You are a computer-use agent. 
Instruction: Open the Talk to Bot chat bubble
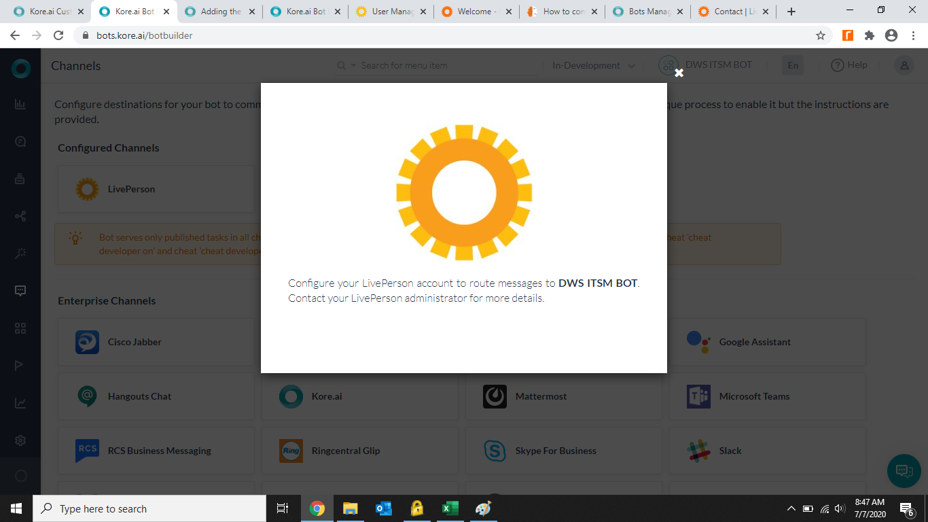pyautogui.click(x=904, y=470)
